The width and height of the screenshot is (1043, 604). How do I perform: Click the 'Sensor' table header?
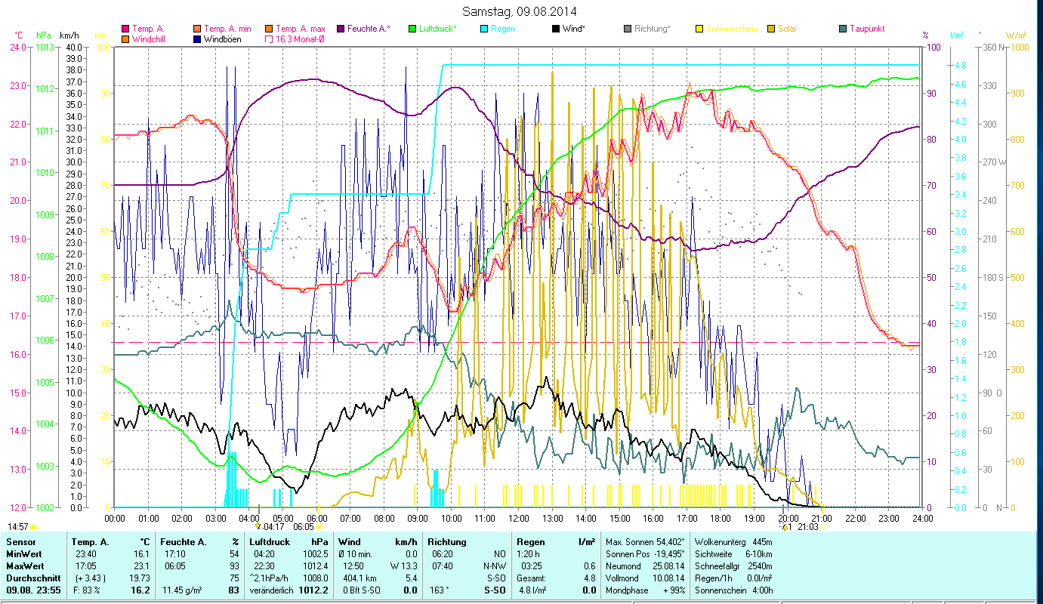point(21,542)
